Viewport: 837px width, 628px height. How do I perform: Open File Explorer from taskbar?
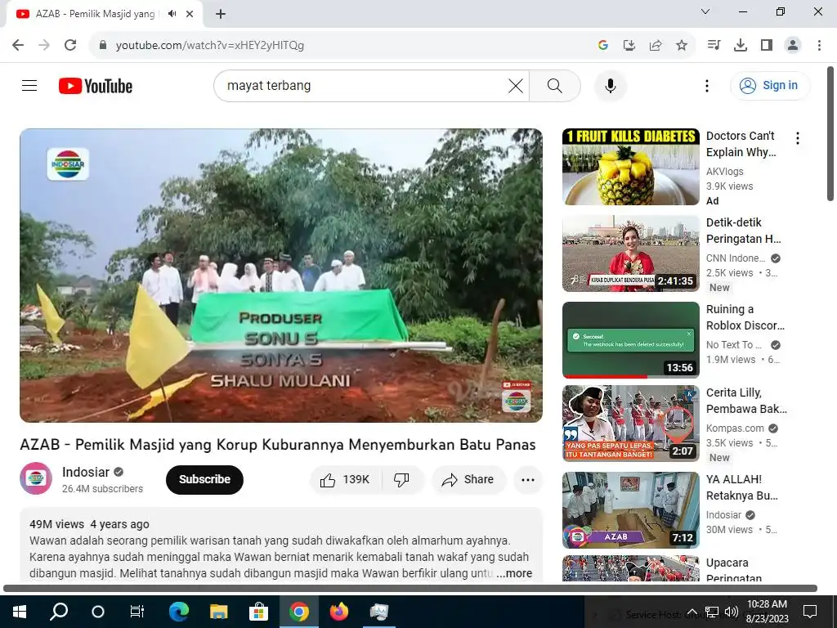(218, 612)
